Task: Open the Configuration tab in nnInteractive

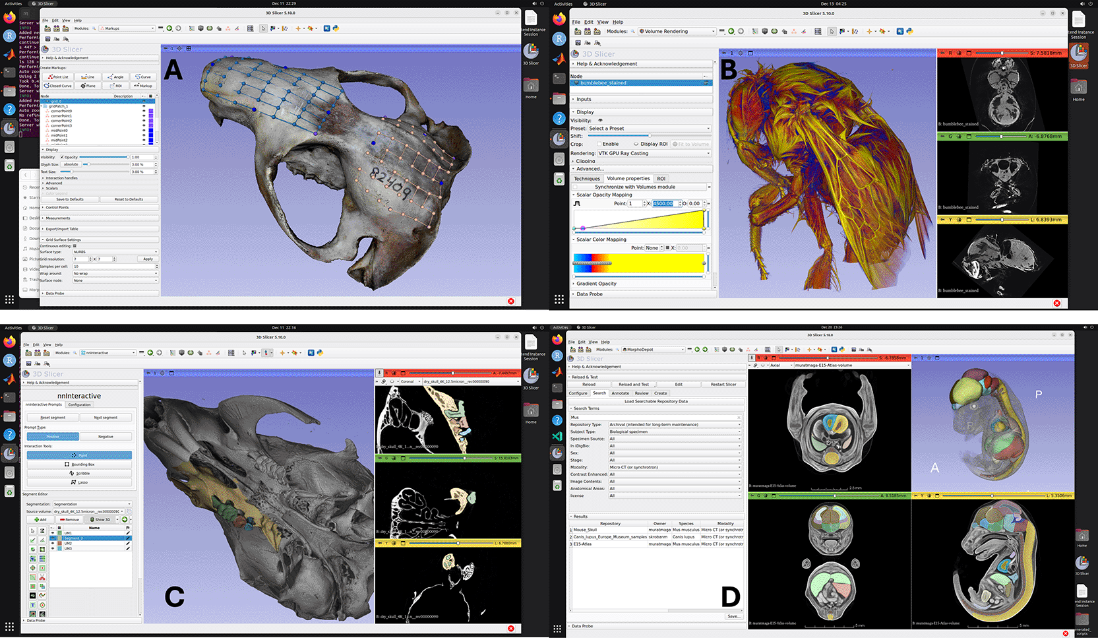Action: tap(79, 404)
